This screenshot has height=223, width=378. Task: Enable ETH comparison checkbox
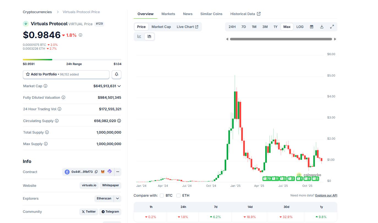pyautogui.click(x=178, y=196)
